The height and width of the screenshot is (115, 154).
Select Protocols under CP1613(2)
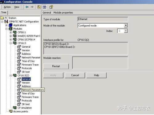tap(27, 101)
